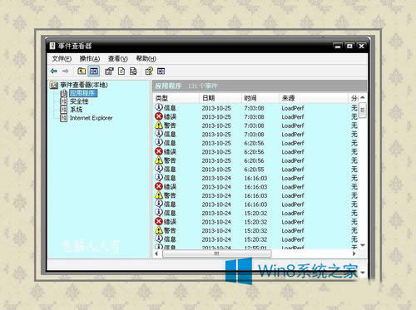Open Properties from the toolbar icon

(x=109, y=71)
